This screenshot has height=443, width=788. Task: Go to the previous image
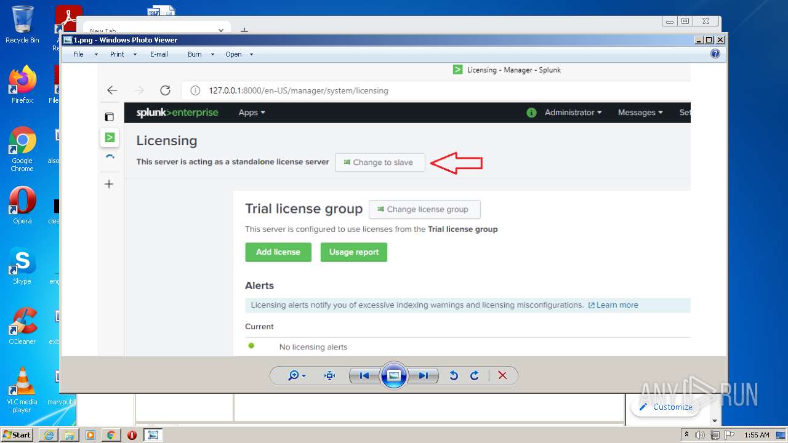click(364, 375)
